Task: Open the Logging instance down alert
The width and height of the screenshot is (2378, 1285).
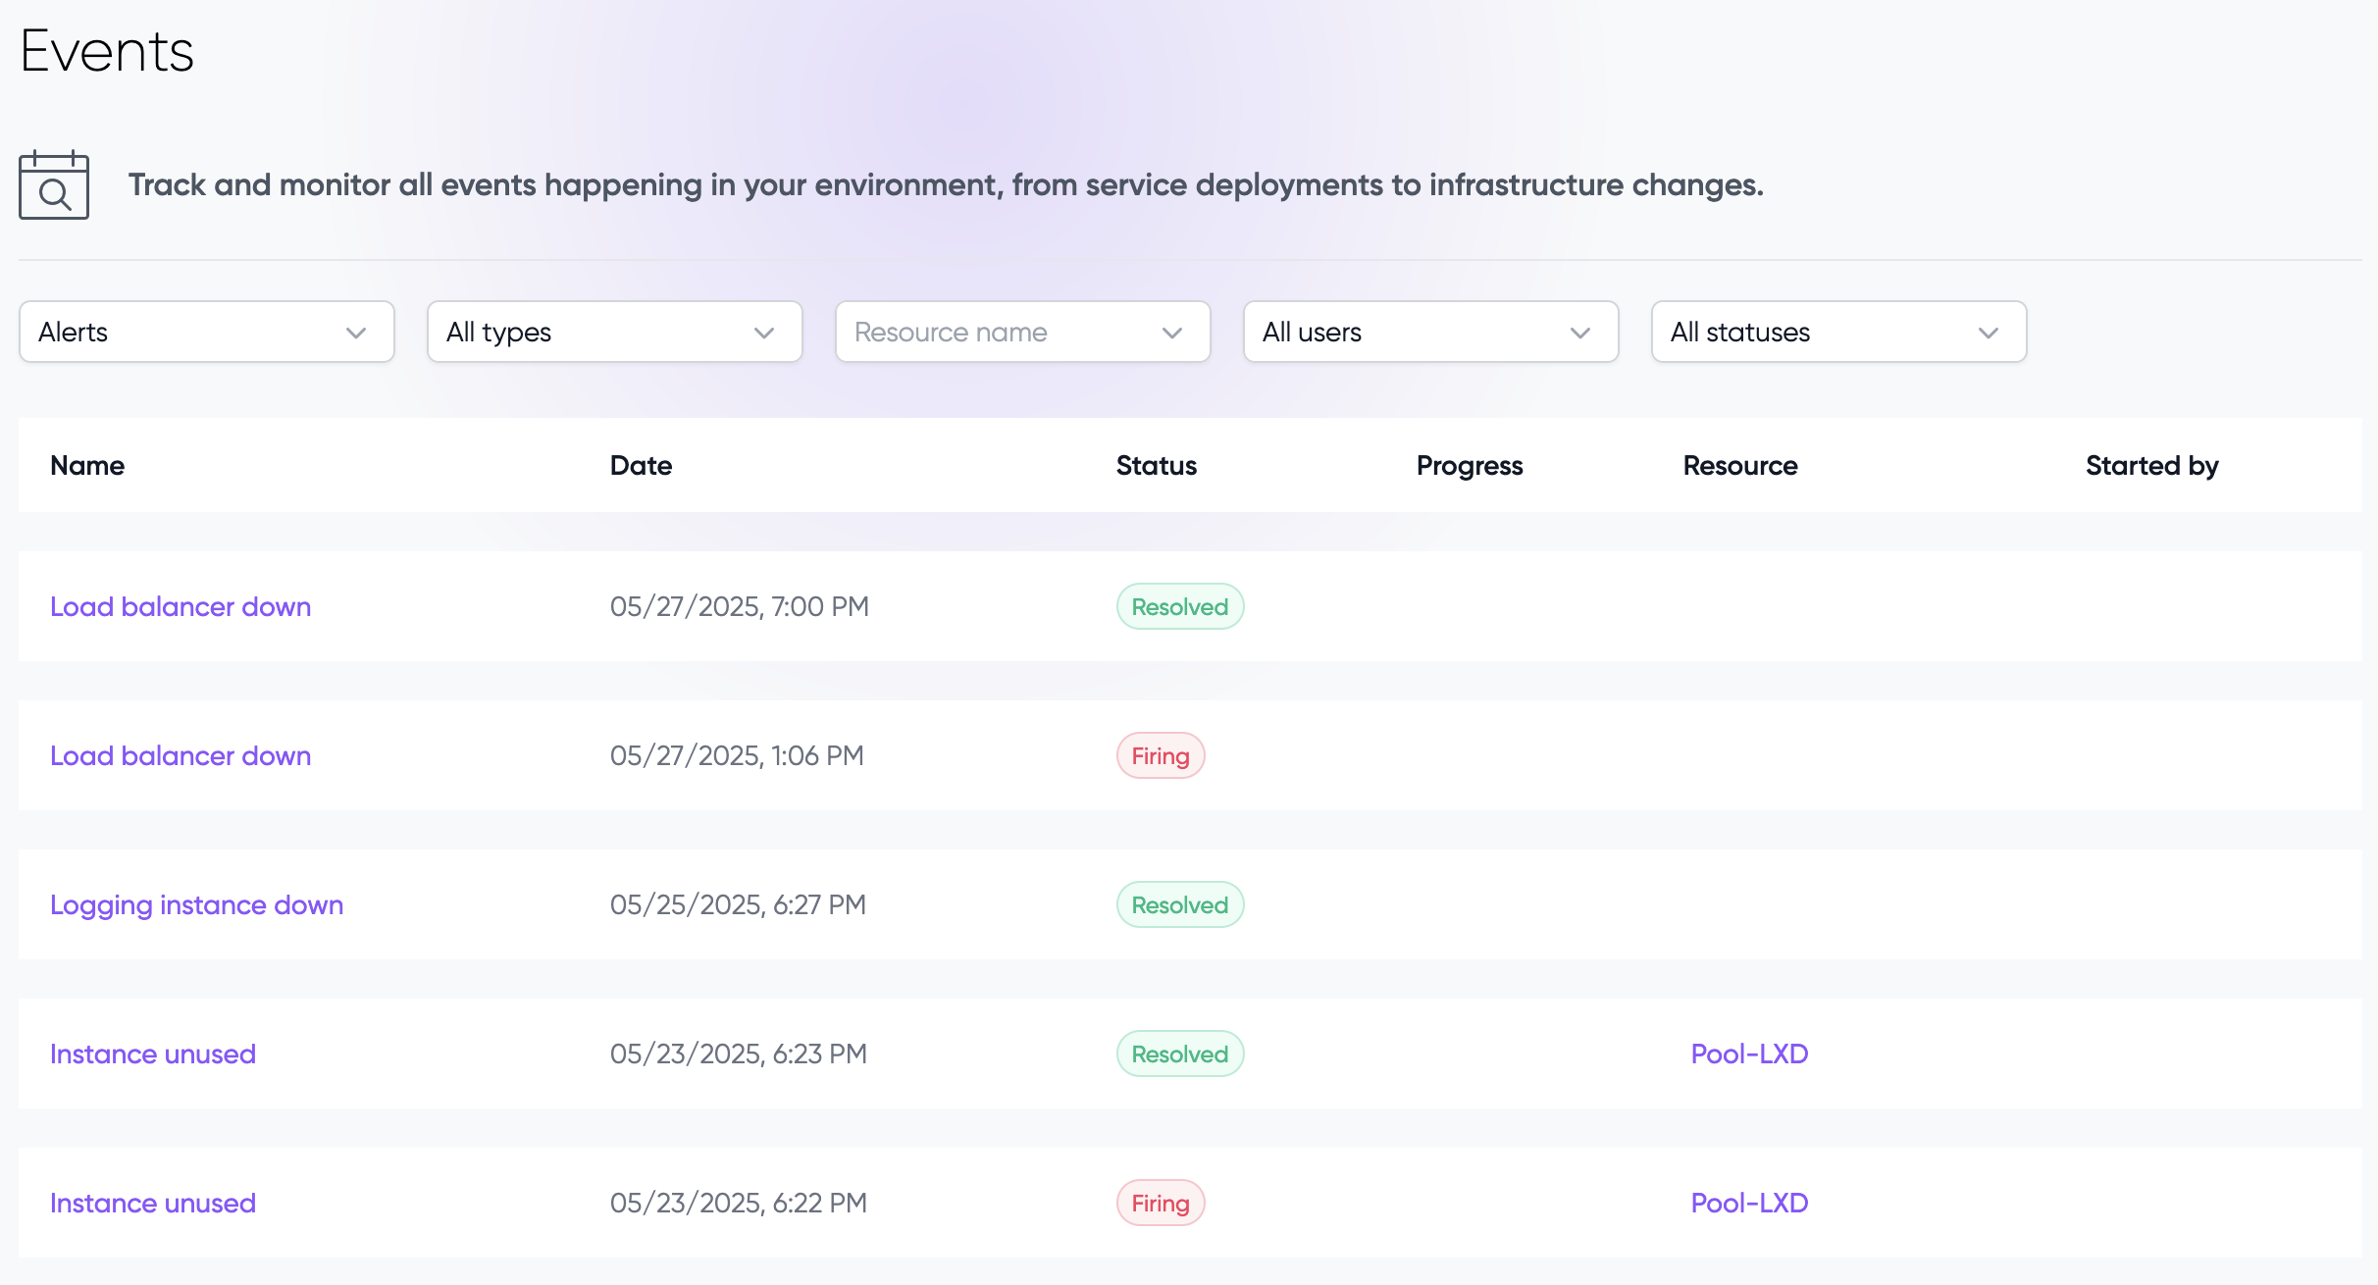Action: point(196,905)
